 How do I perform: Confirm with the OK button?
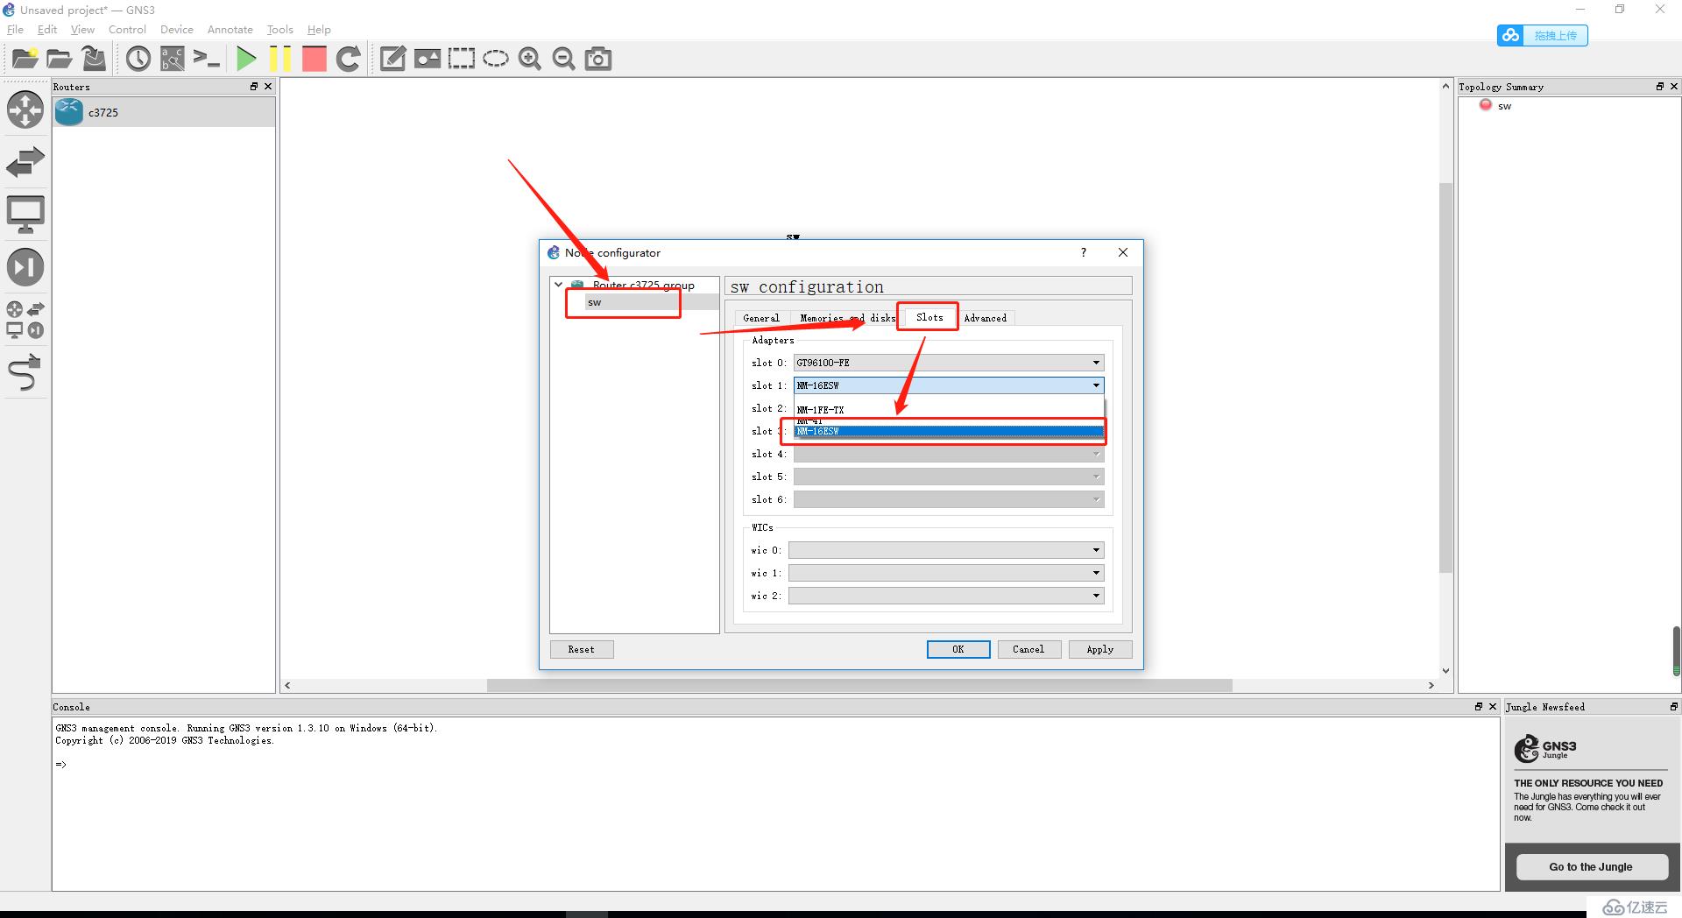(958, 649)
